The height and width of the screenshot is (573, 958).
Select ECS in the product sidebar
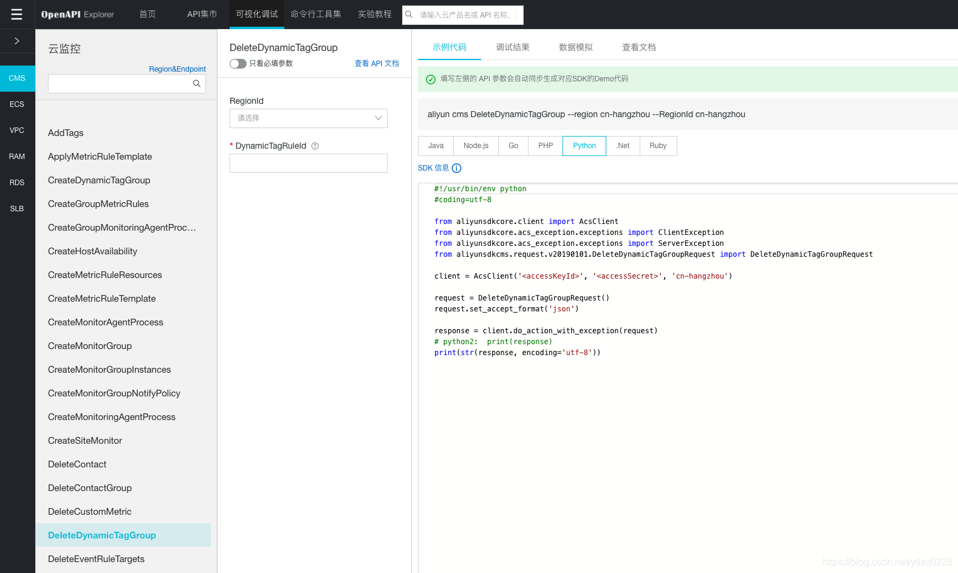pyautogui.click(x=17, y=104)
